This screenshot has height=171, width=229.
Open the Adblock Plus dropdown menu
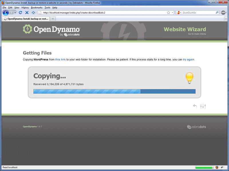pyautogui.click(x=226, y=13)
